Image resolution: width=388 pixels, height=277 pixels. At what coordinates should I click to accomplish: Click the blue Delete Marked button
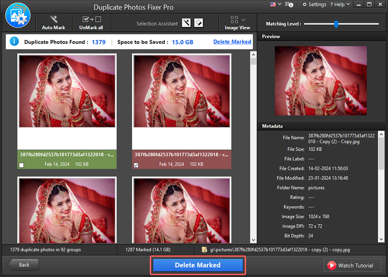pos(198,265)
